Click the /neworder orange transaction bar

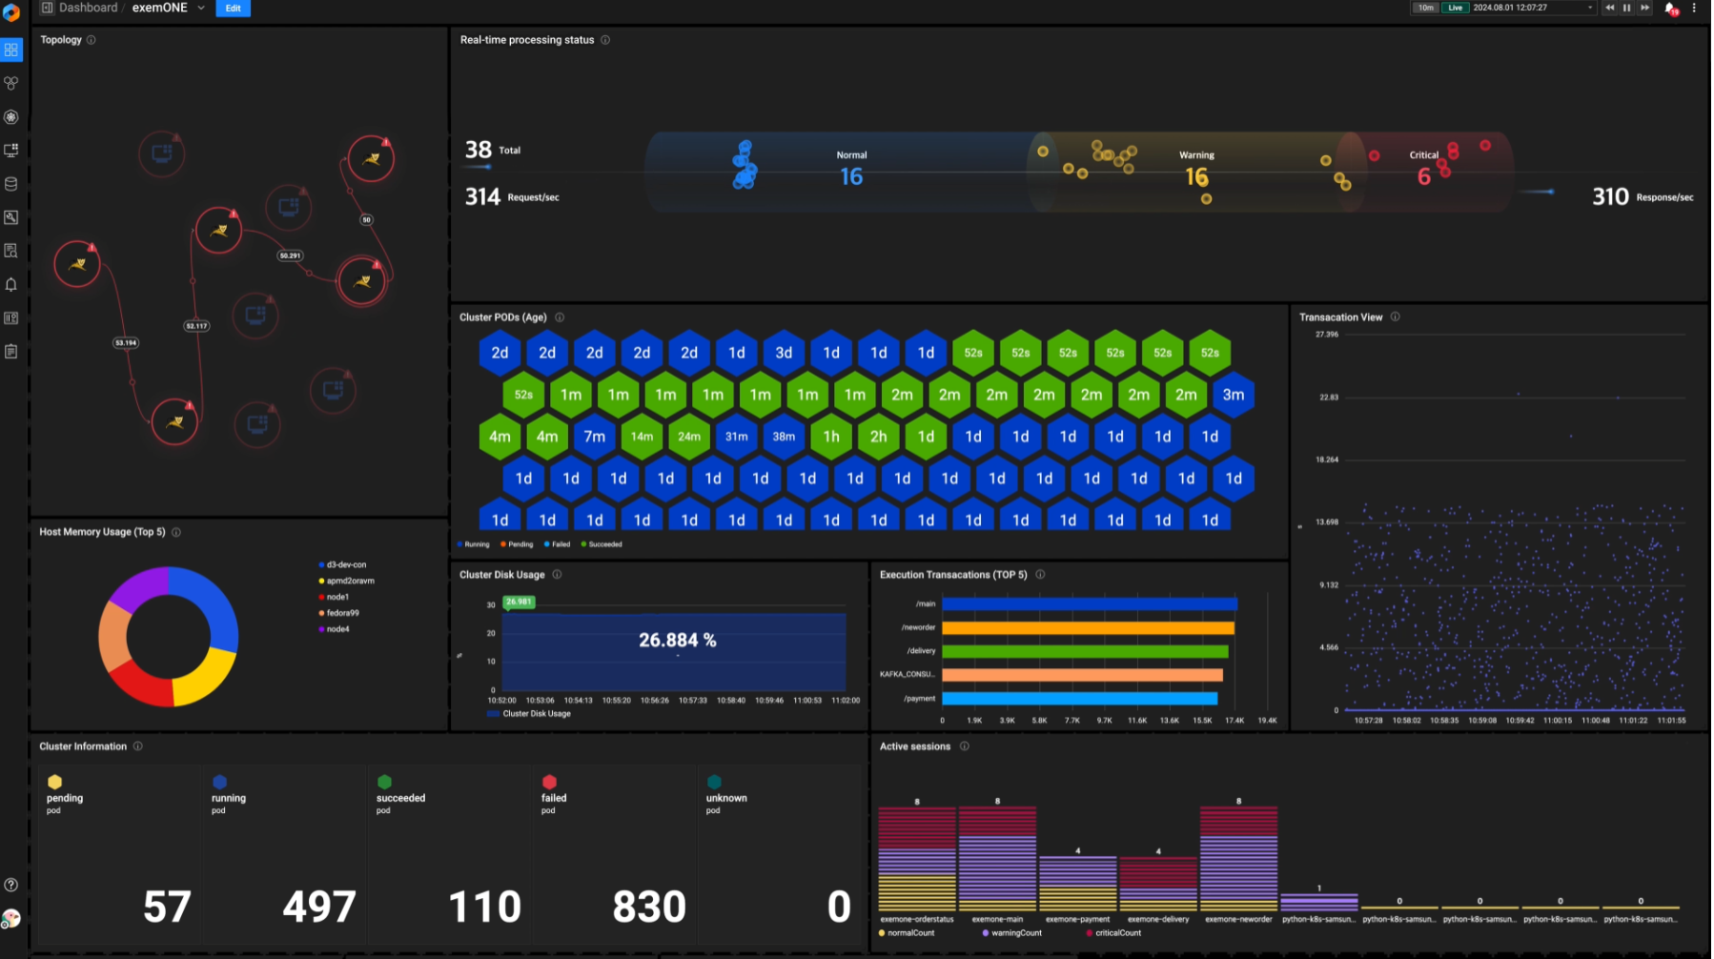click(x=1088, y=628)
